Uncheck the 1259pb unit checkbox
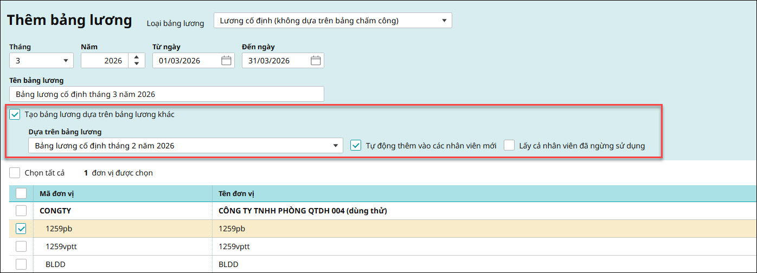The height and width of the screenshot is (273, 757). (21, 229)
